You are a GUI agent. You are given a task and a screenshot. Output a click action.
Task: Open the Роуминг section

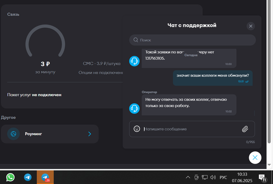tap(50, 134)
